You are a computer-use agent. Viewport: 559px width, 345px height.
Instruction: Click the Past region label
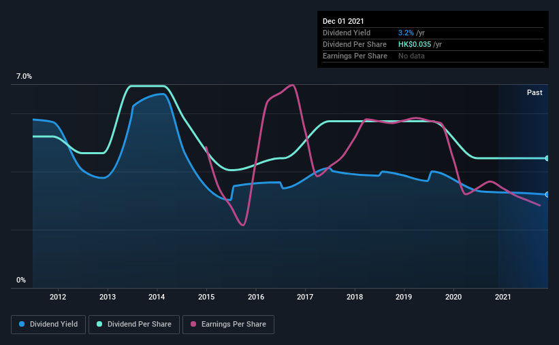tap(534, 92)
